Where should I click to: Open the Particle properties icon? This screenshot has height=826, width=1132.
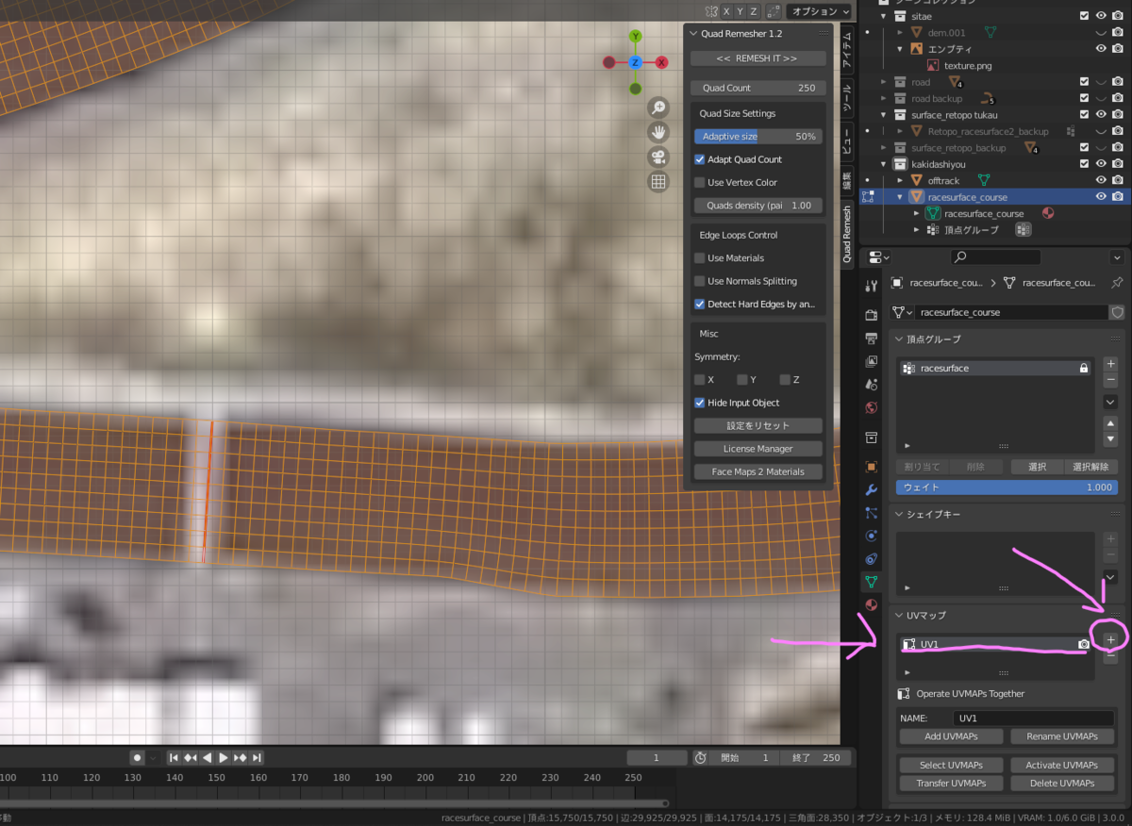pyautogui.click(x=871, y=513)
